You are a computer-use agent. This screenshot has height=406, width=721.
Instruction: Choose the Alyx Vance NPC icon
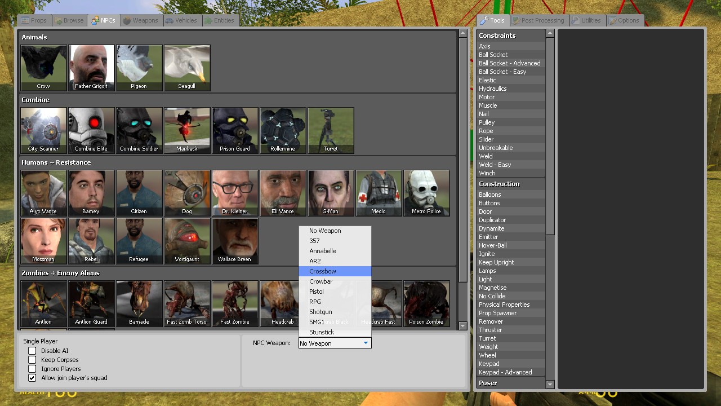point(43,193)
